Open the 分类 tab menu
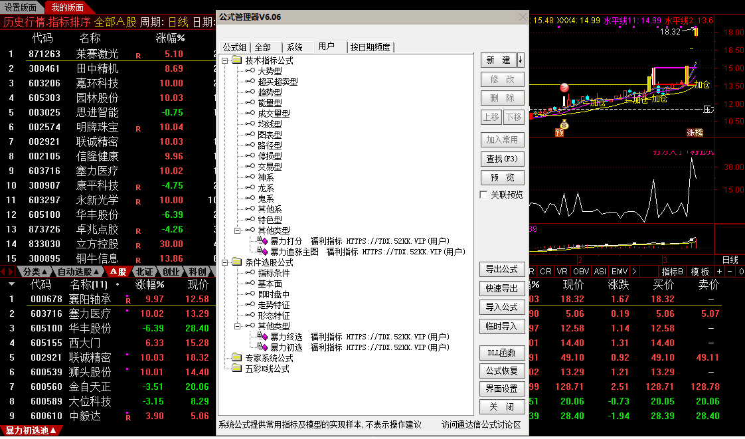The height and width of the screenshot is (439, 745). tap(35, 272)
